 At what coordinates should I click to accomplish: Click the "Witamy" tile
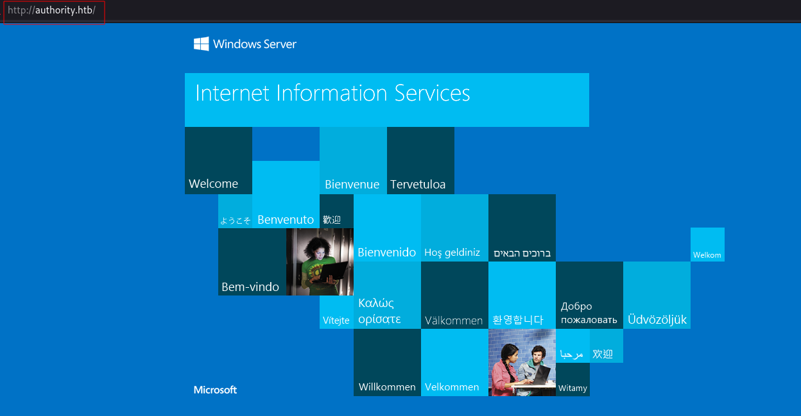(x=573, y=379)
